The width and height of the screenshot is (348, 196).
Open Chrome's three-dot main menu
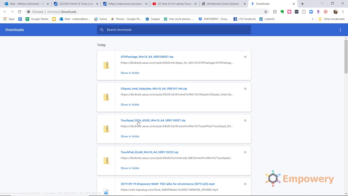(343, 12)
